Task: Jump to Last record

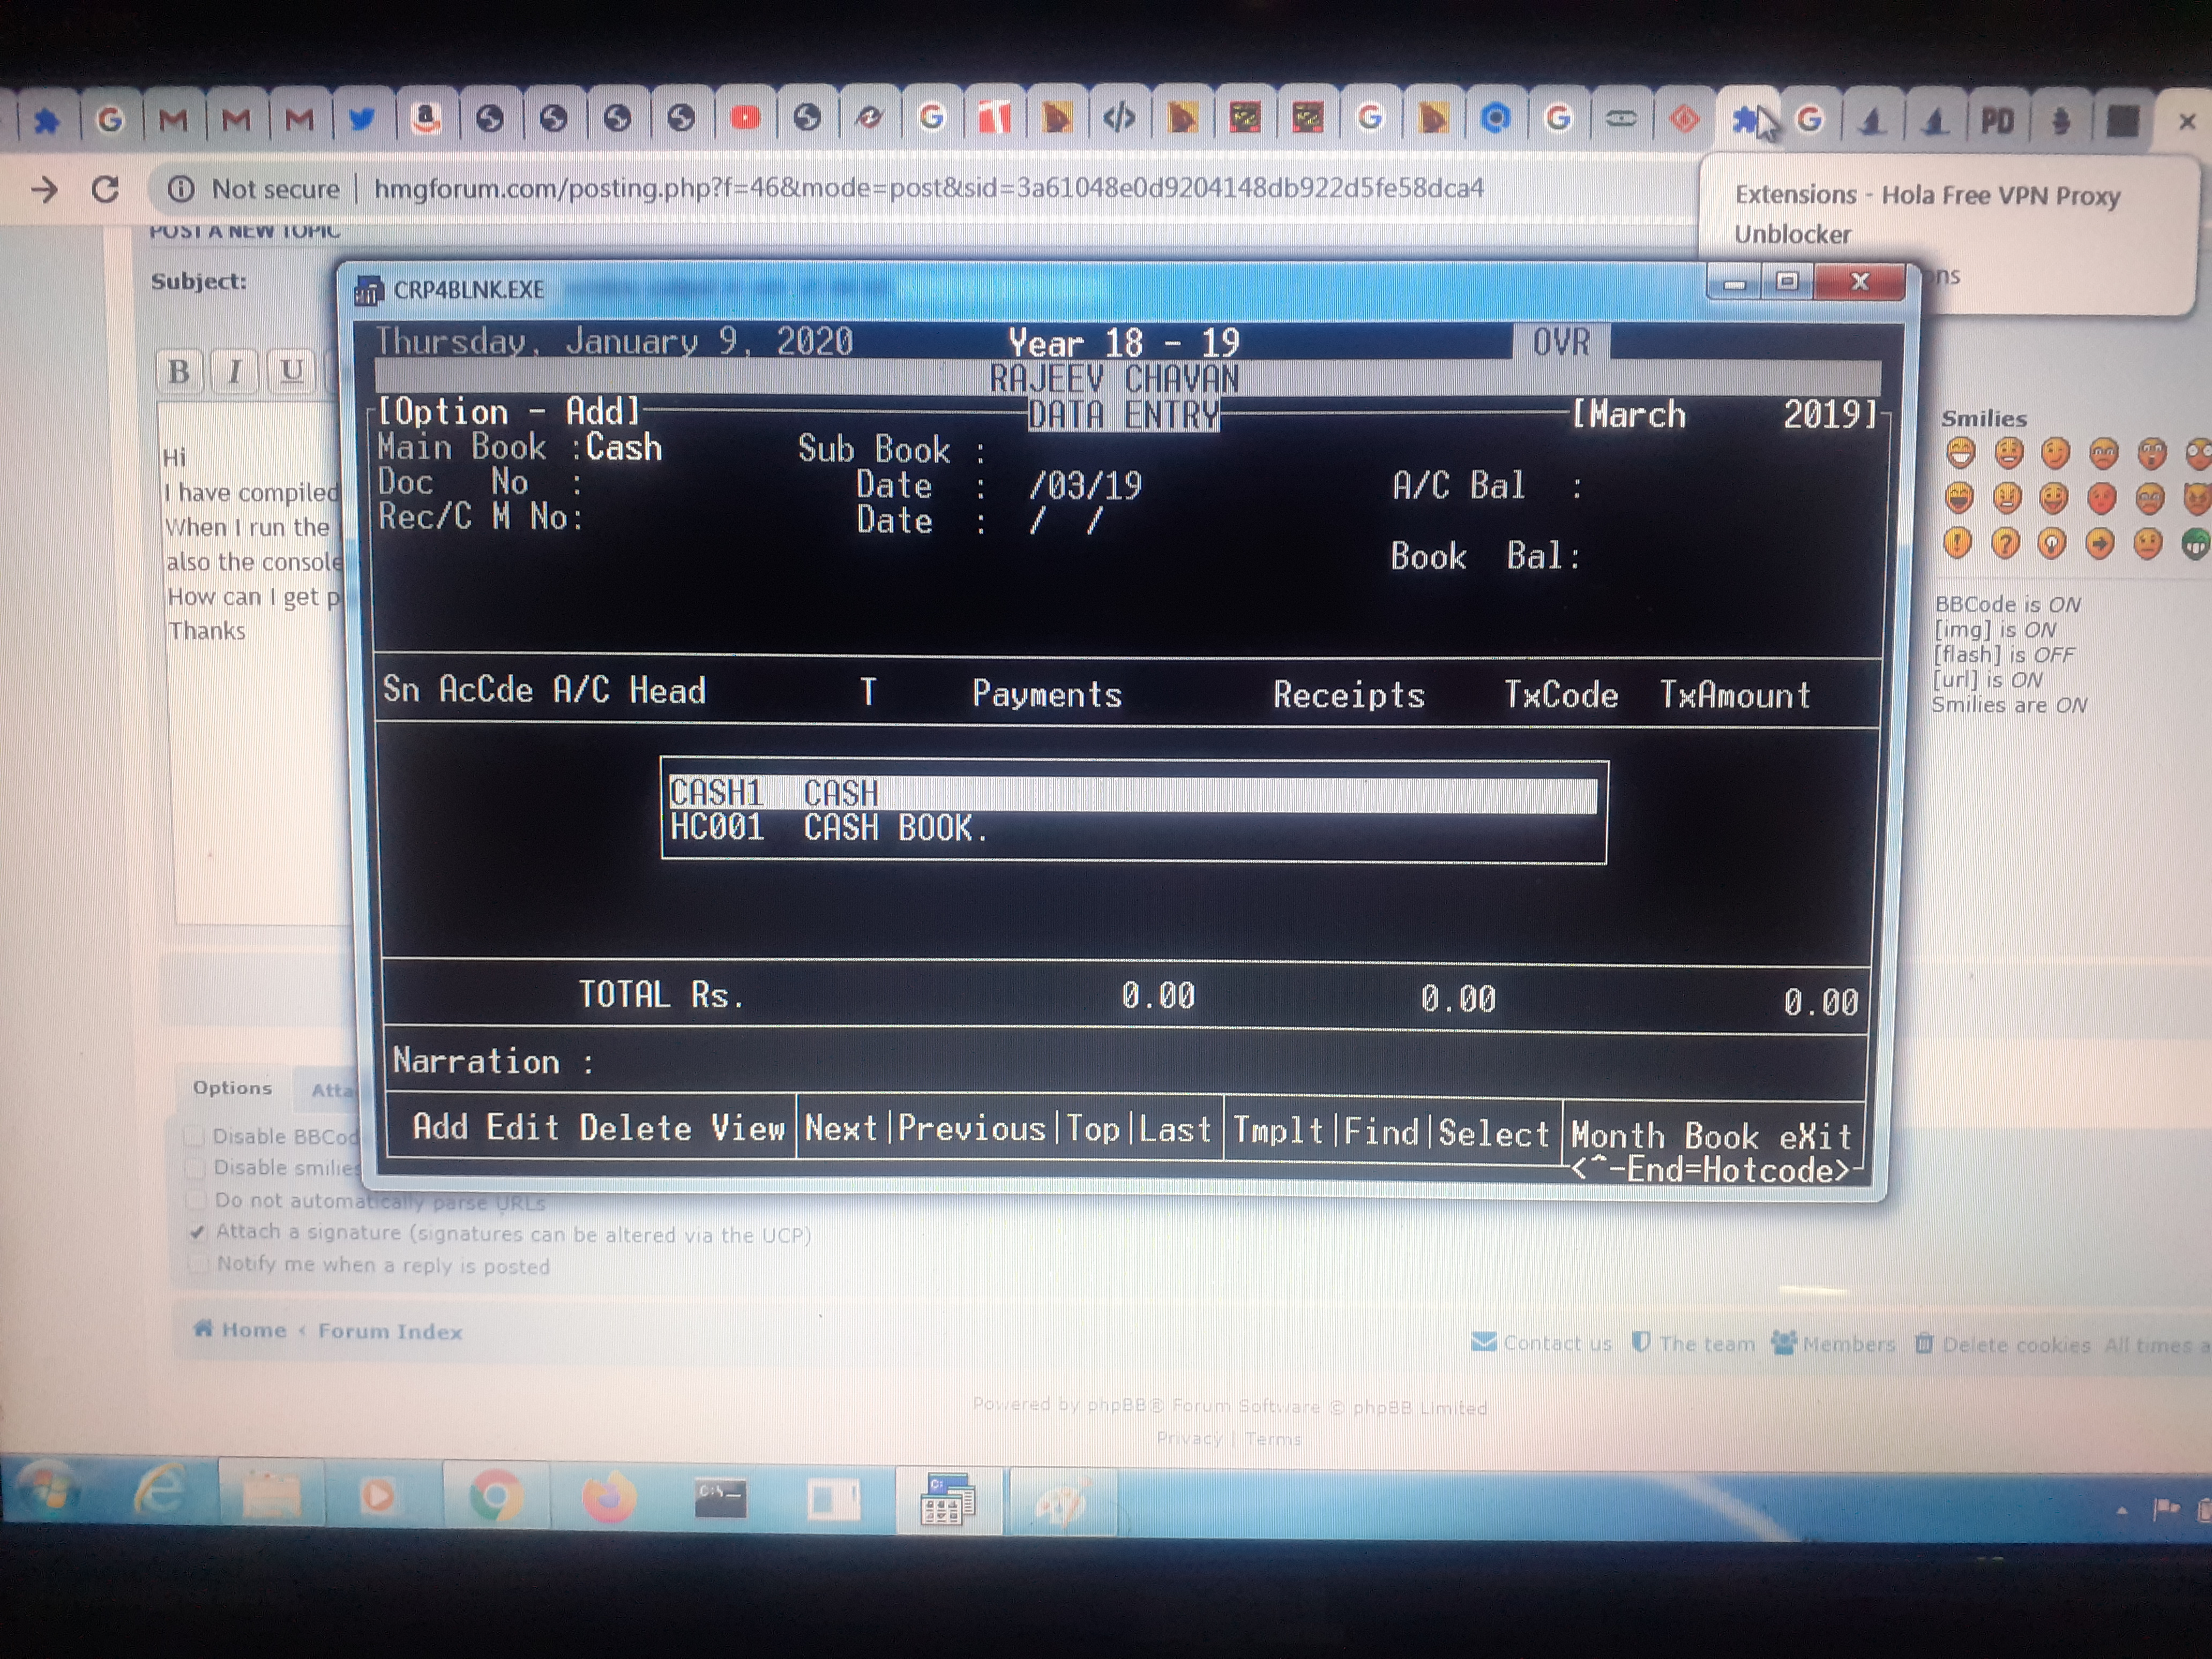Action: pyautogui.click(x=1175, y=1131)
